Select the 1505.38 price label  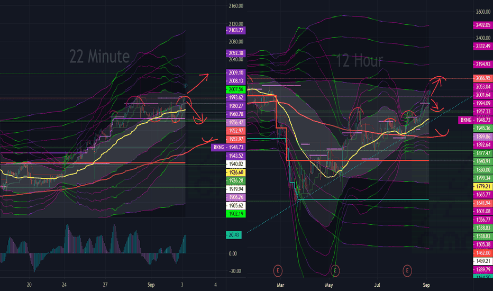(x=482, y=244)
